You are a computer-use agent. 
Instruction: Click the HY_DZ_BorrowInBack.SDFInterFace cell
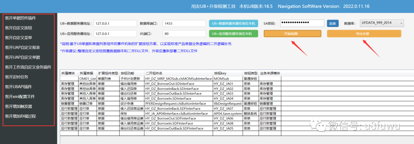pos(179,108)
